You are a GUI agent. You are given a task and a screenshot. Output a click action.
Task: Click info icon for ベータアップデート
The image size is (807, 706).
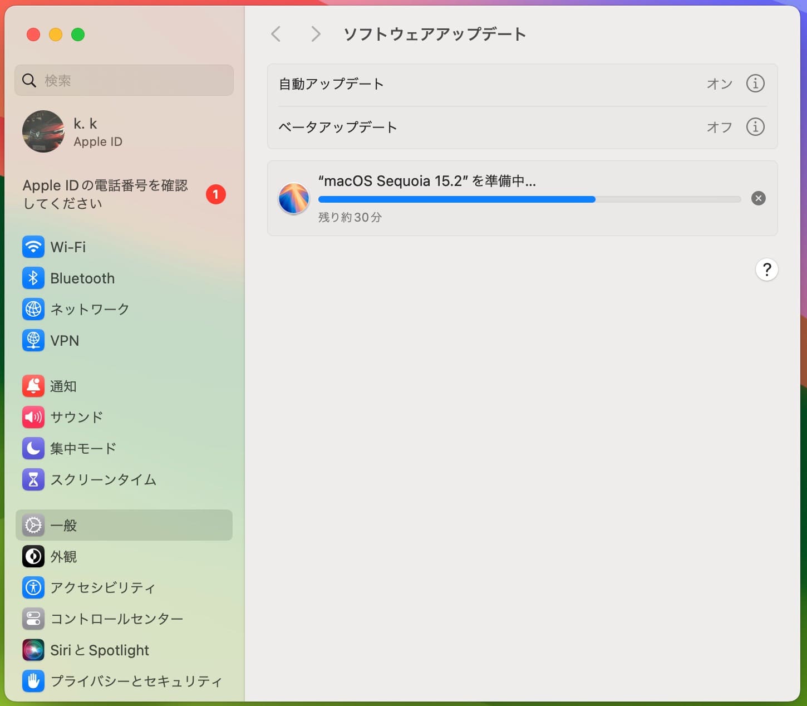[755, 127]
